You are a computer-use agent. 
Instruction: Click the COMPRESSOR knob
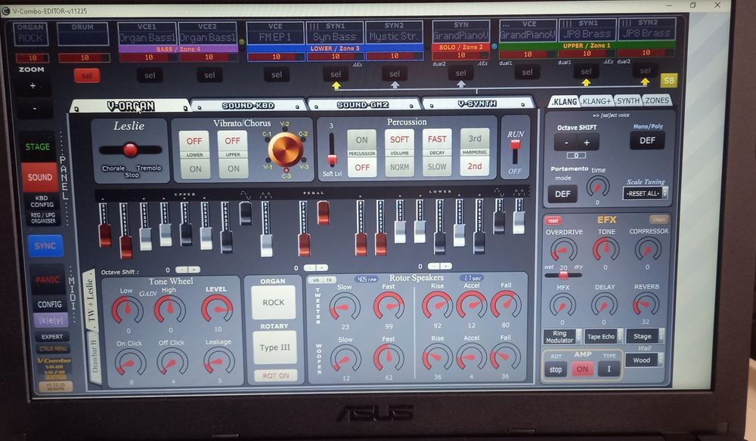tap(648, 249)
